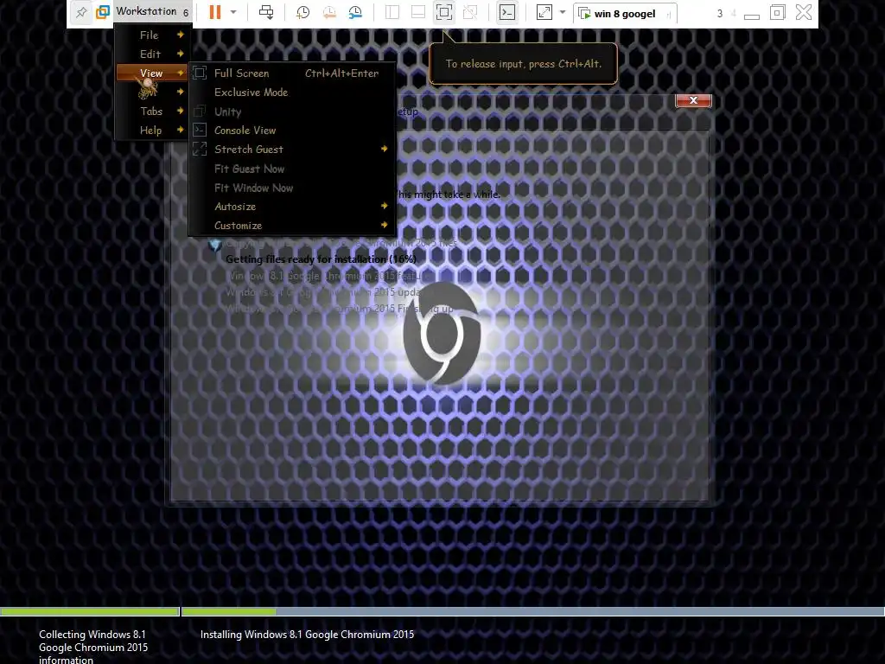Screen dimensions: 885x664
Task: Click Fit Guest Now
Action: [292, 169]
